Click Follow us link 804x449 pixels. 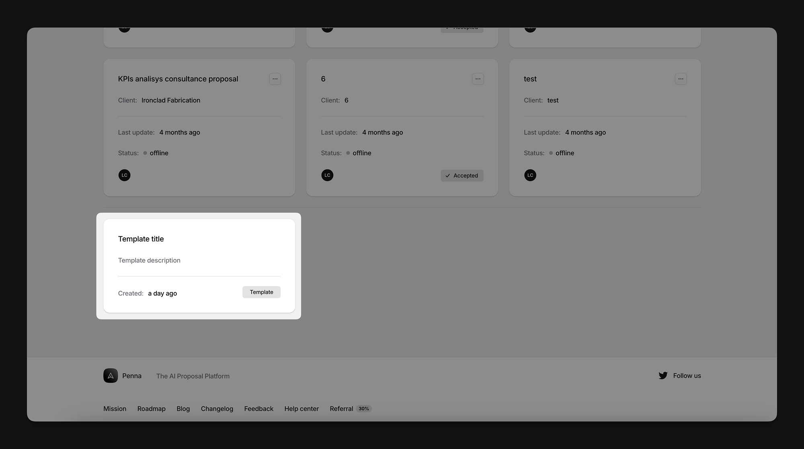pos(687,376)
